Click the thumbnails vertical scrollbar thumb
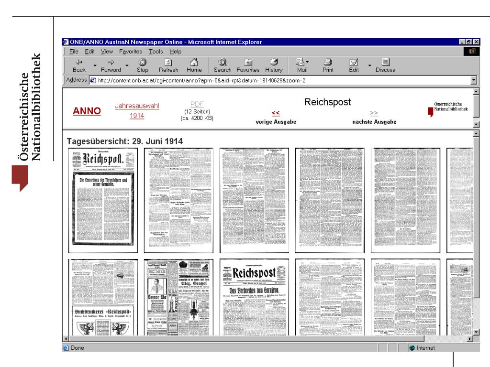 point(476,217)
